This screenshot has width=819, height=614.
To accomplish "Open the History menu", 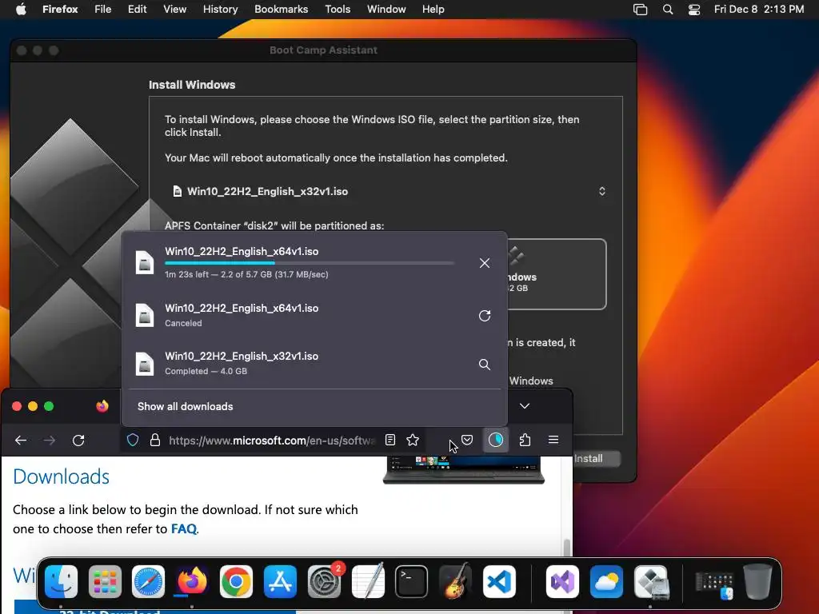I will (x=221, y=10).
